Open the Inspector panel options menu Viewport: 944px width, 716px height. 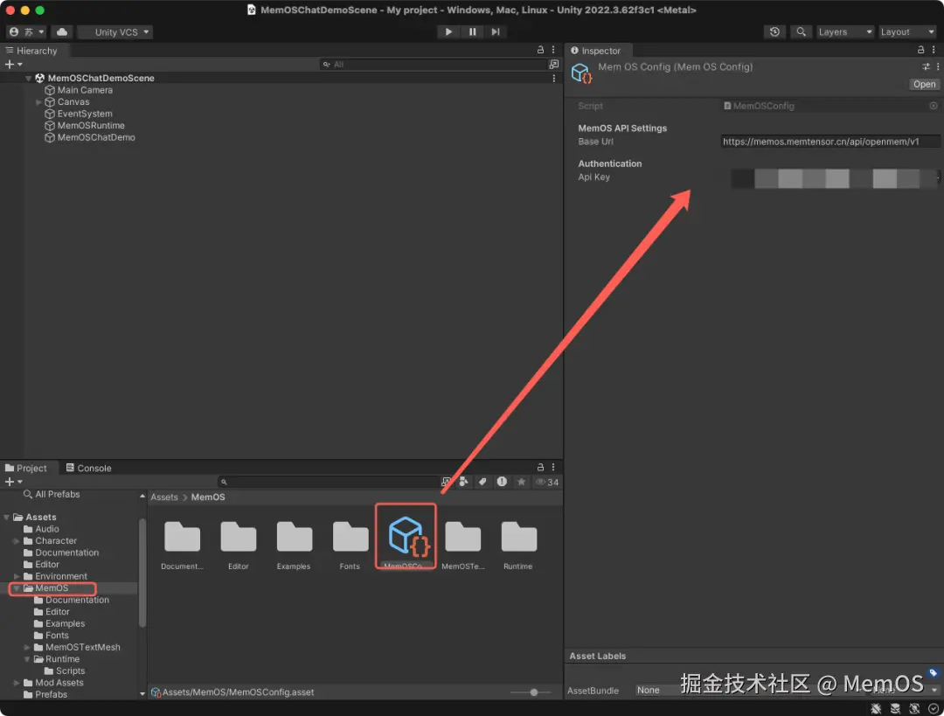934,50
